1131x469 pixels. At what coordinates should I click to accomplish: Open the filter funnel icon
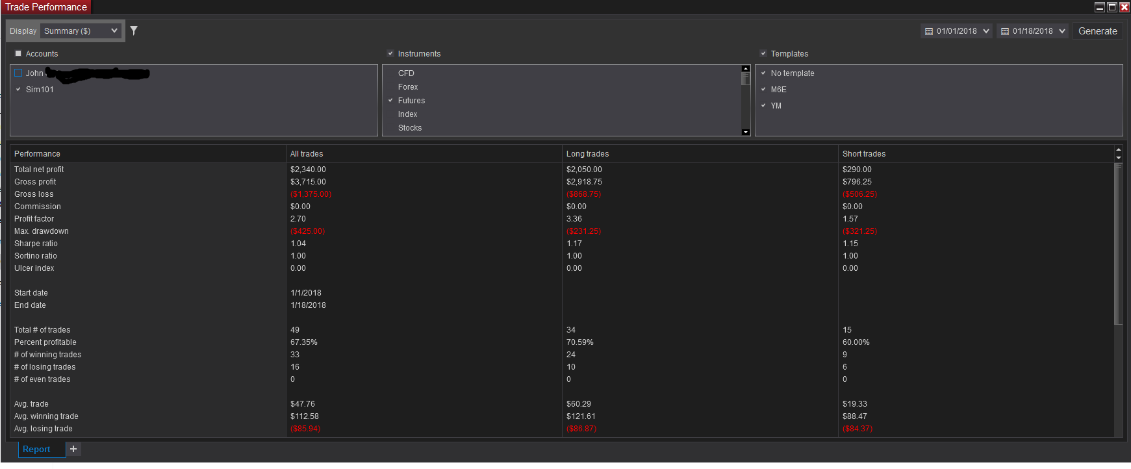click(134, 31)
